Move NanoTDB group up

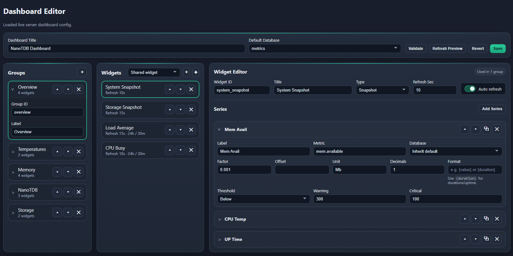57,192
